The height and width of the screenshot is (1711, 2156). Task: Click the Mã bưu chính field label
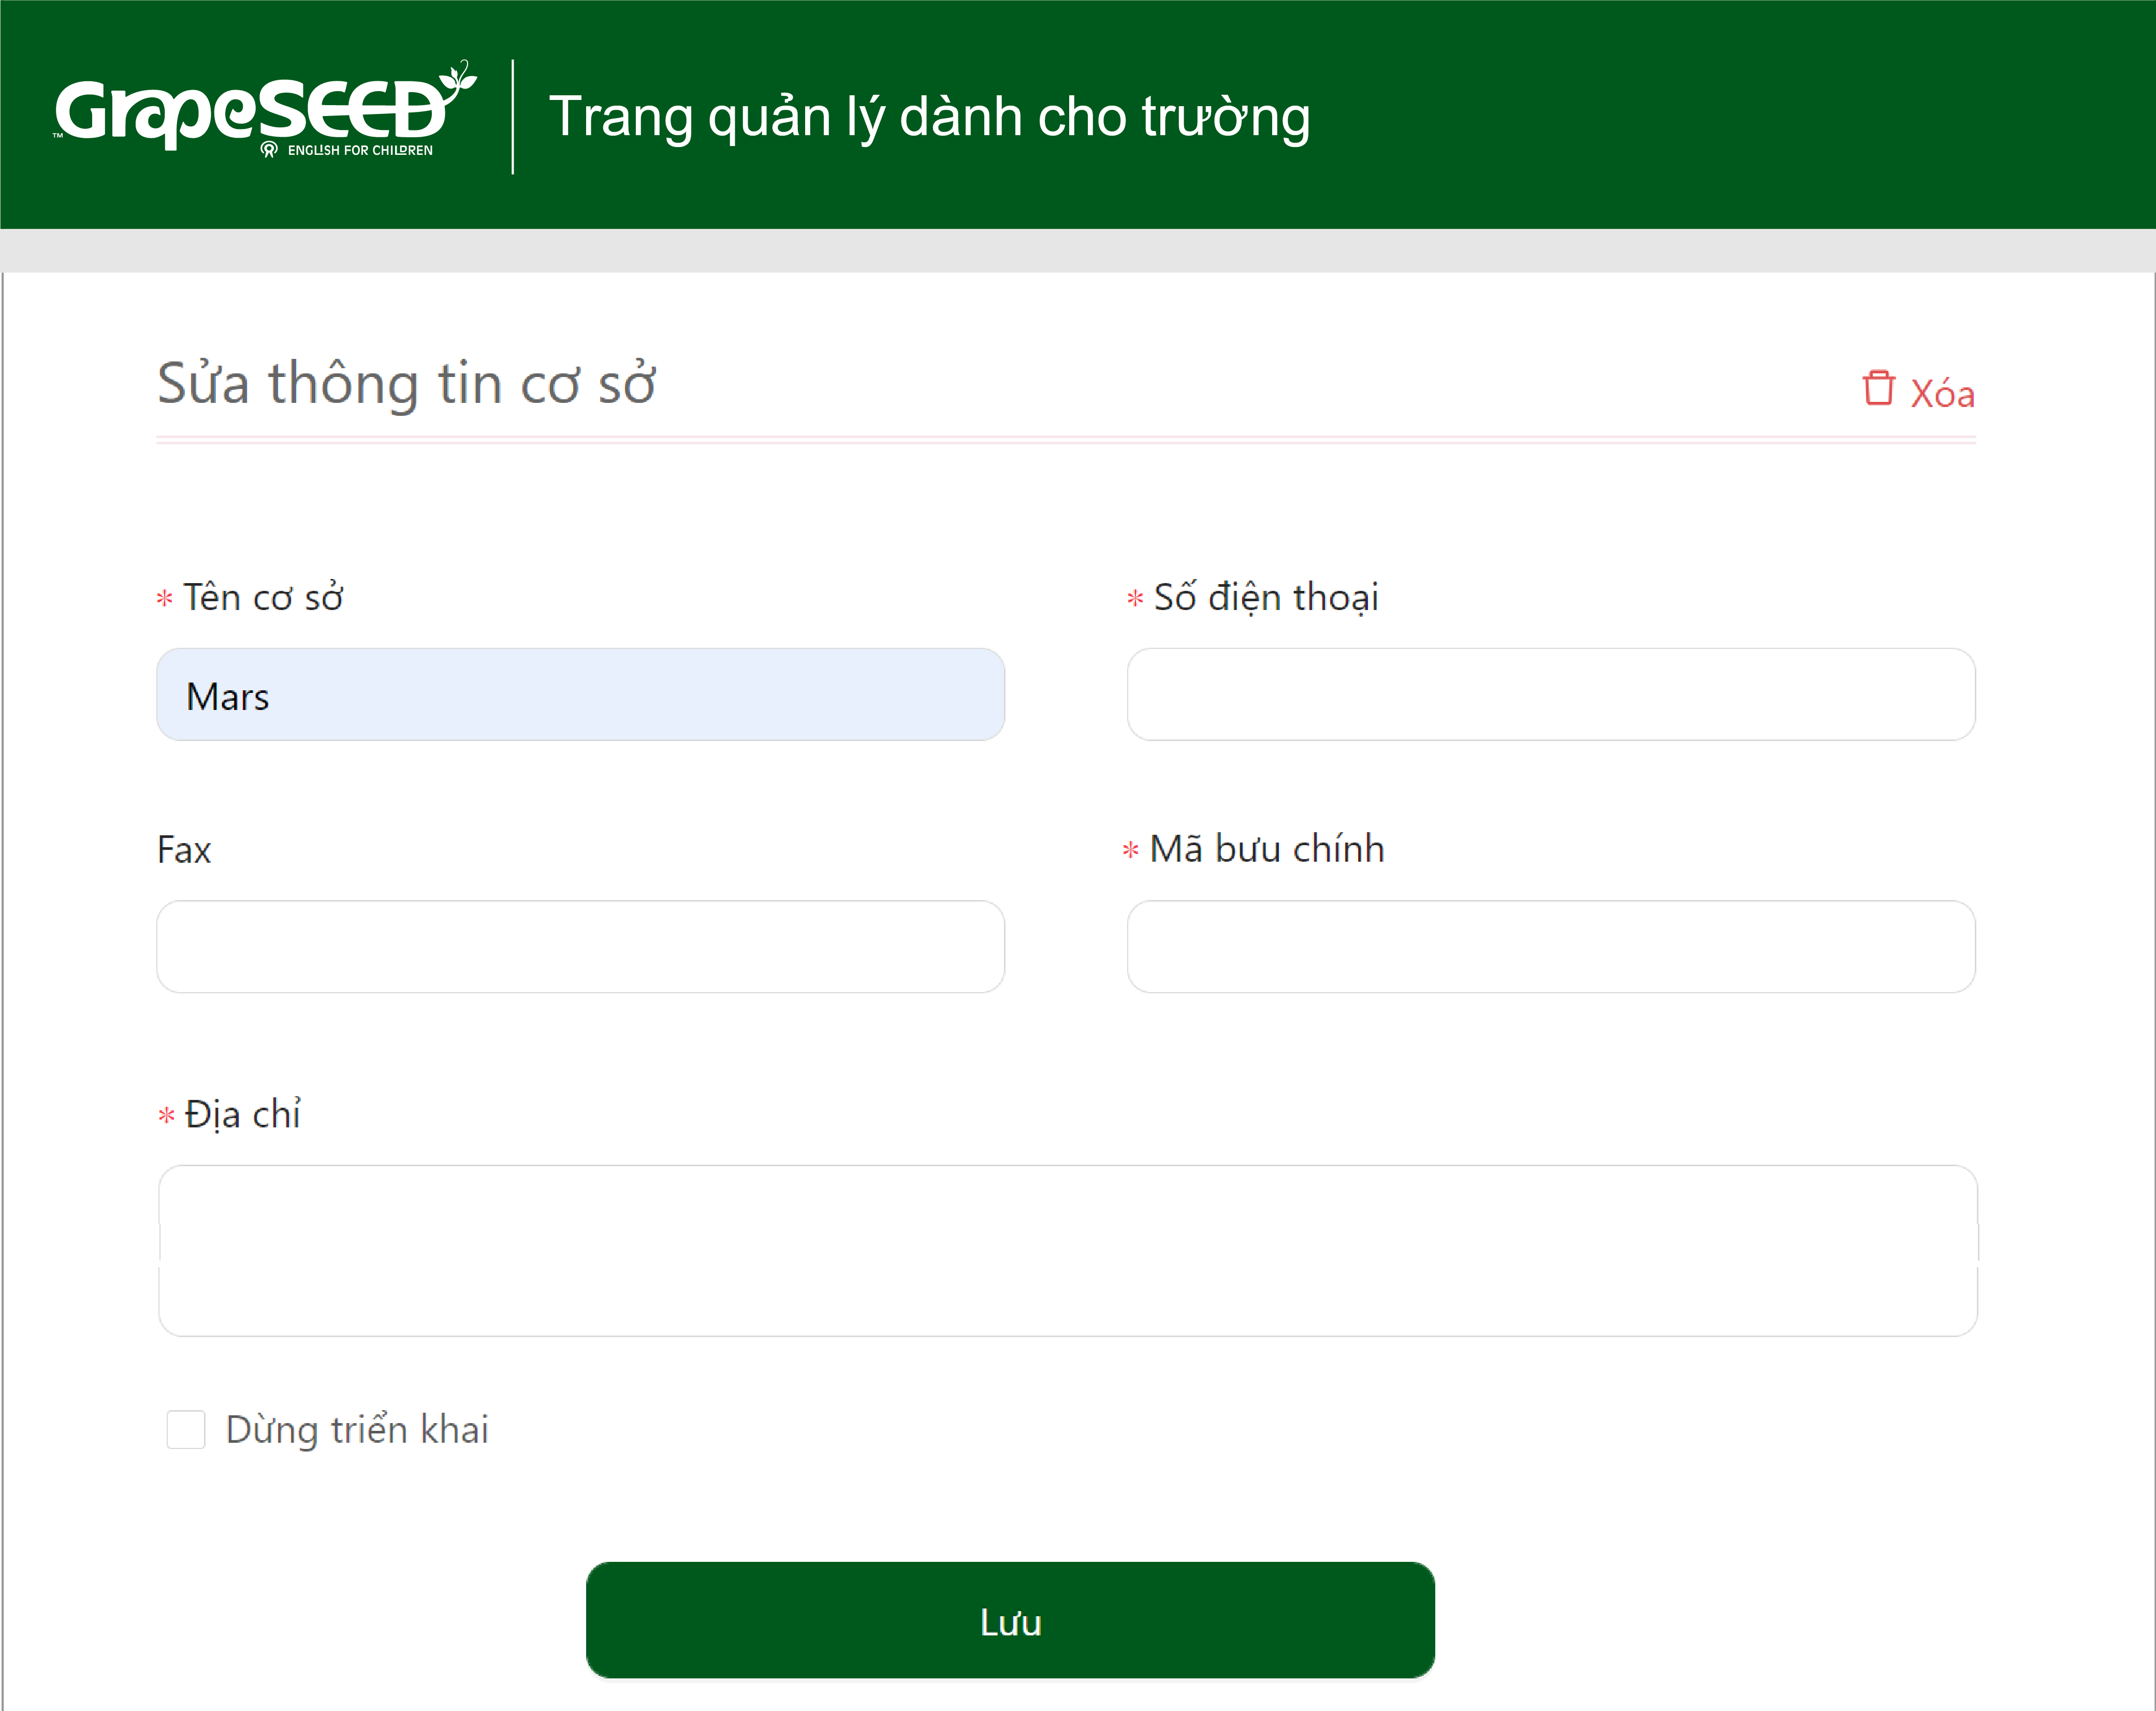coord(1267,849)
